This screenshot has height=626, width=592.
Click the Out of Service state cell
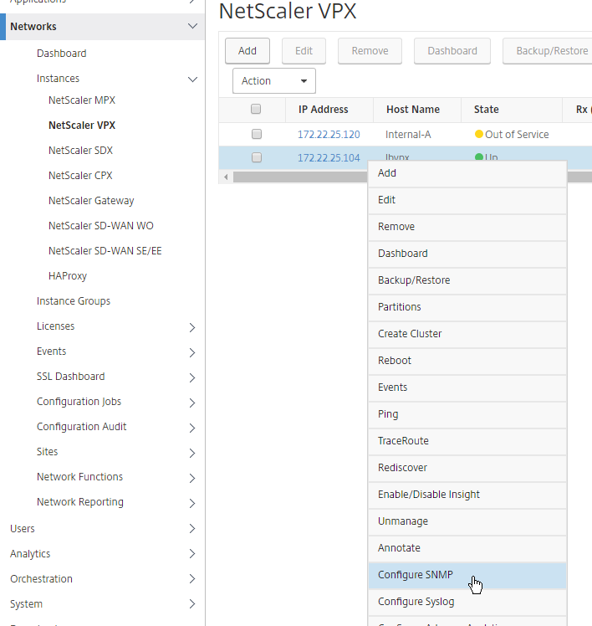(x=512, y=135)
